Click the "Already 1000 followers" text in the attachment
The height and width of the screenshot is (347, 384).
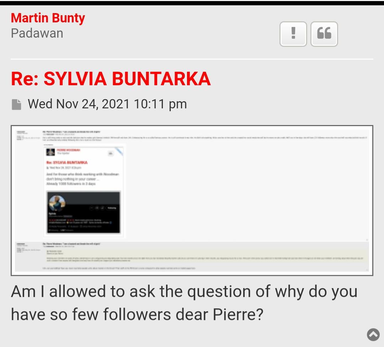[x=71, y=184]
